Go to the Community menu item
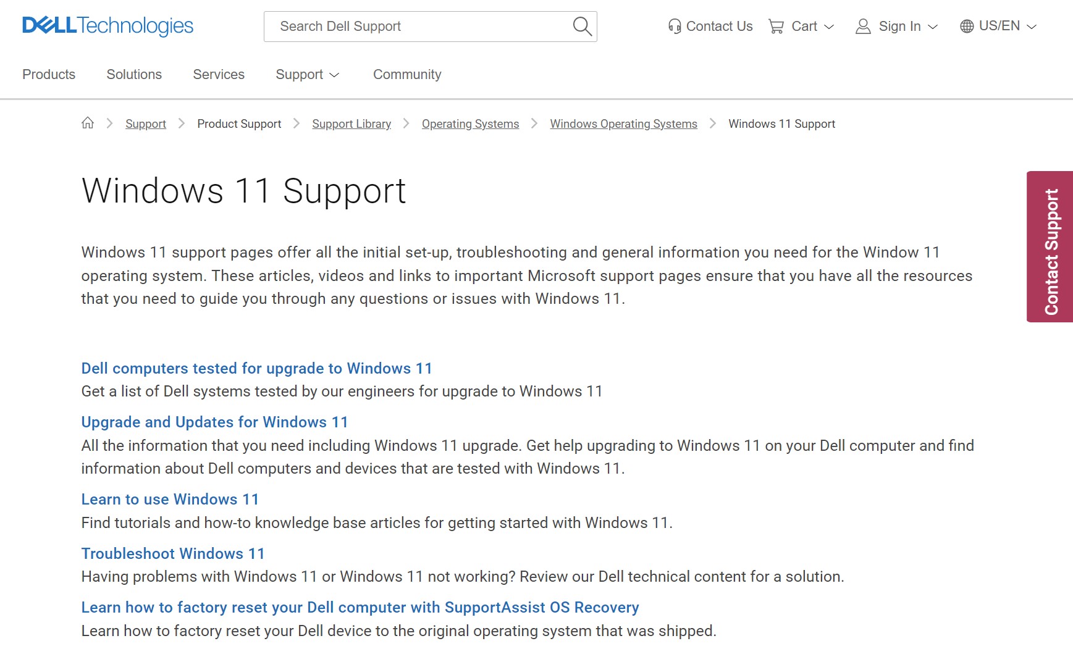1073x662 pixels. tap(407, 75)
